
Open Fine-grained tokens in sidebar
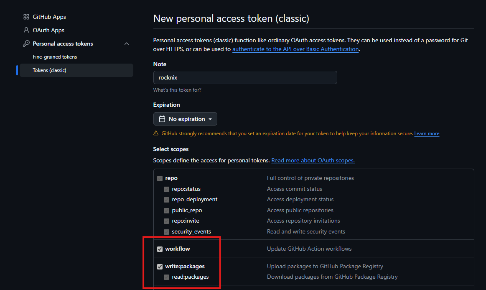click(x=55, y=57)
